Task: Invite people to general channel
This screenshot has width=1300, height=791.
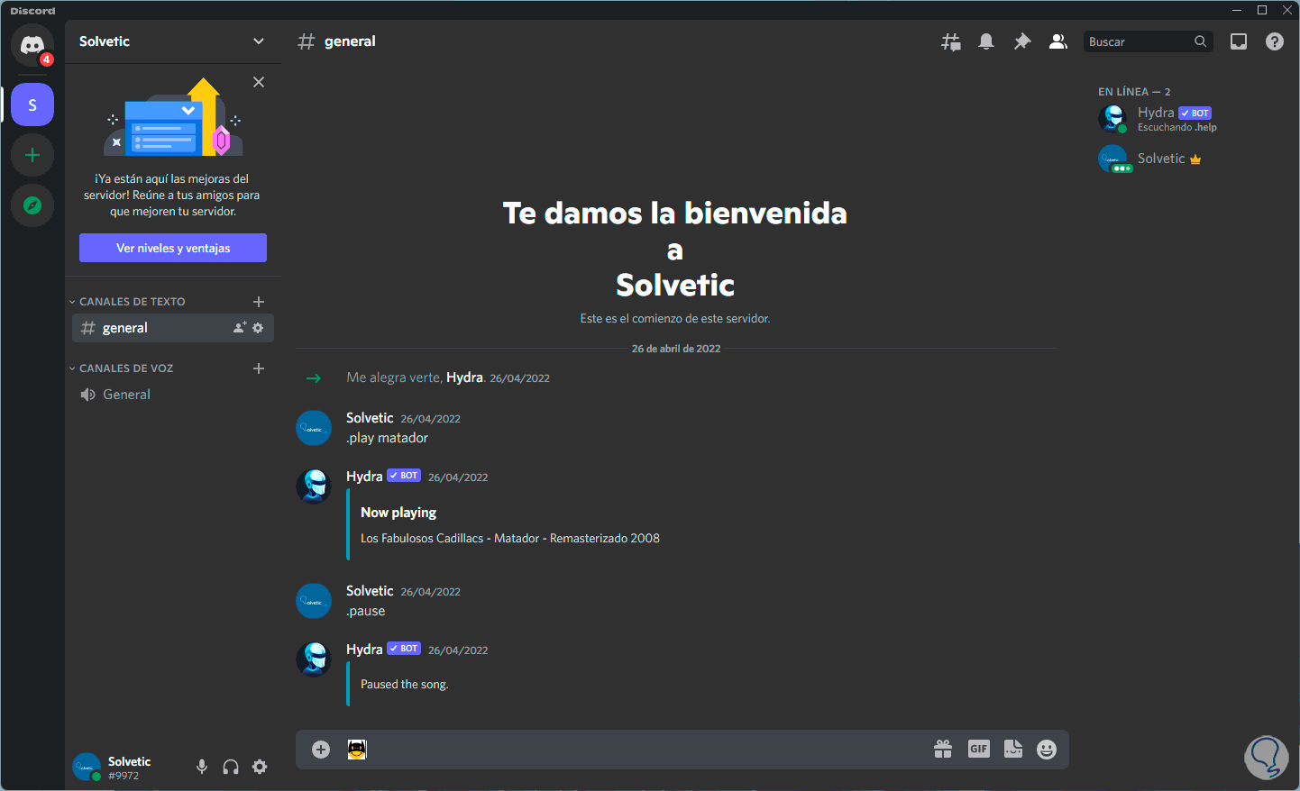Action: point(240,328)
